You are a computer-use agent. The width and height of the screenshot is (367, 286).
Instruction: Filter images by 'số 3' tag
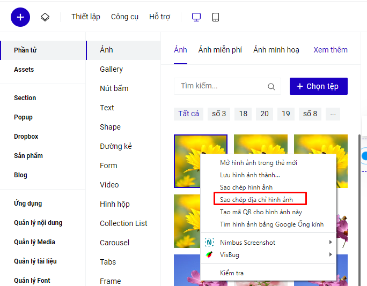[219, 114]
